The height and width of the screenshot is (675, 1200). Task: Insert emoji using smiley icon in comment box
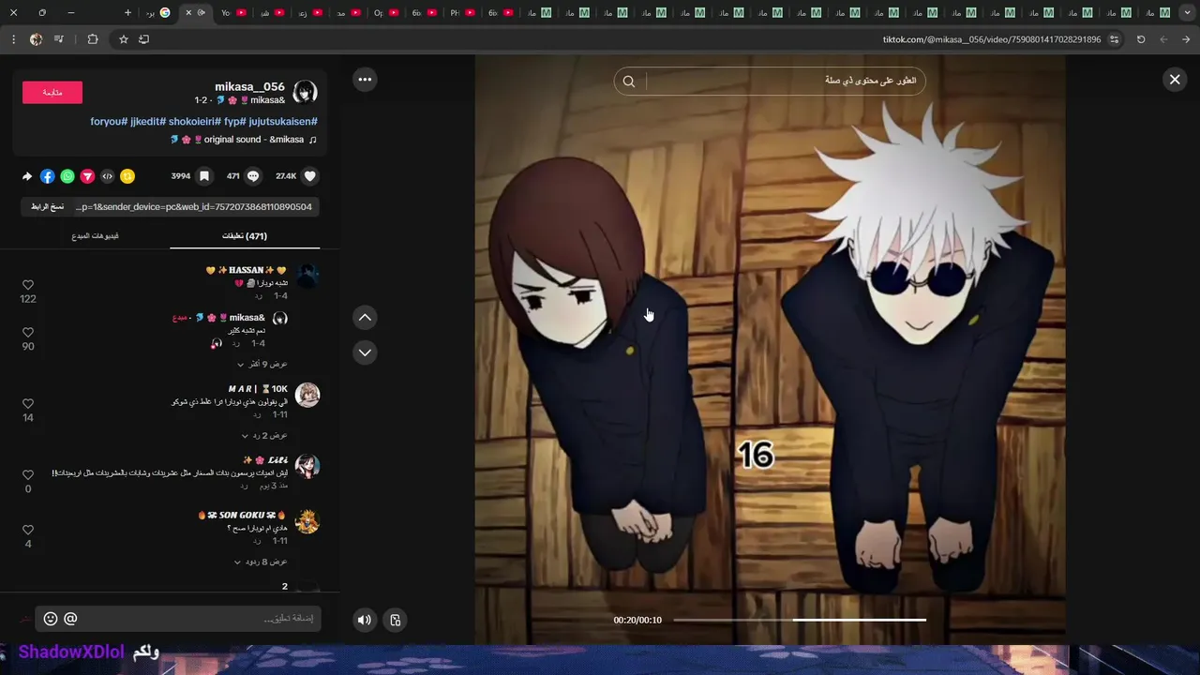tap(51, 619)
